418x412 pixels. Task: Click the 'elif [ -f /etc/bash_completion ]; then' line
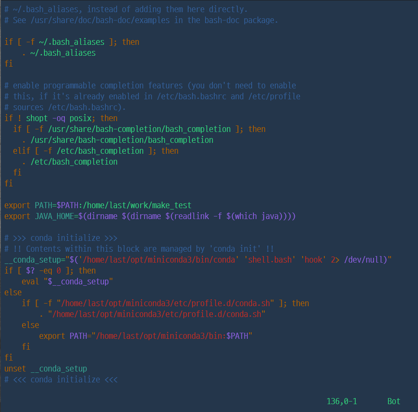pos(96,151)
